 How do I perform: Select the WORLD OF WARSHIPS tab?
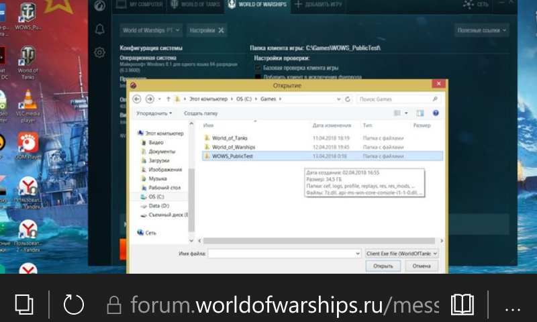[257, 5]
